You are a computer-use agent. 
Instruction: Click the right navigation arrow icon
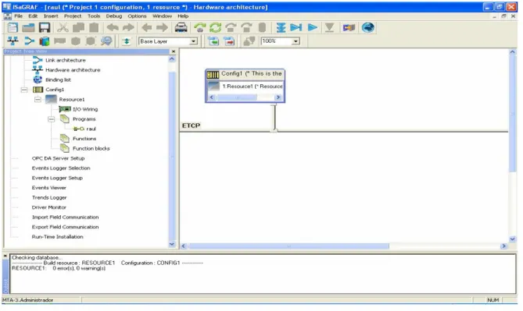[x=162, y=27]
